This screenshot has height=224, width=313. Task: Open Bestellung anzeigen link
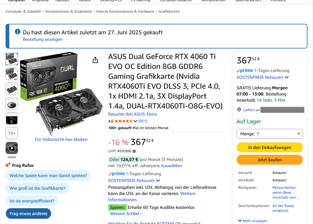[43, 39]
